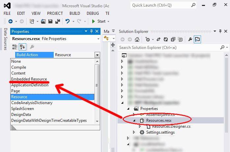The height and width of the screenshot is (152, 230).
Task: Open the Resources.resx object selector dropdown
Action: coord(98,39)
